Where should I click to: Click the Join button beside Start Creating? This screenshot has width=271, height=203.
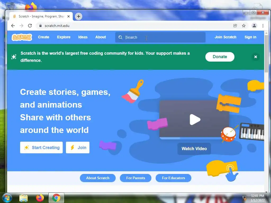point(78,147)
